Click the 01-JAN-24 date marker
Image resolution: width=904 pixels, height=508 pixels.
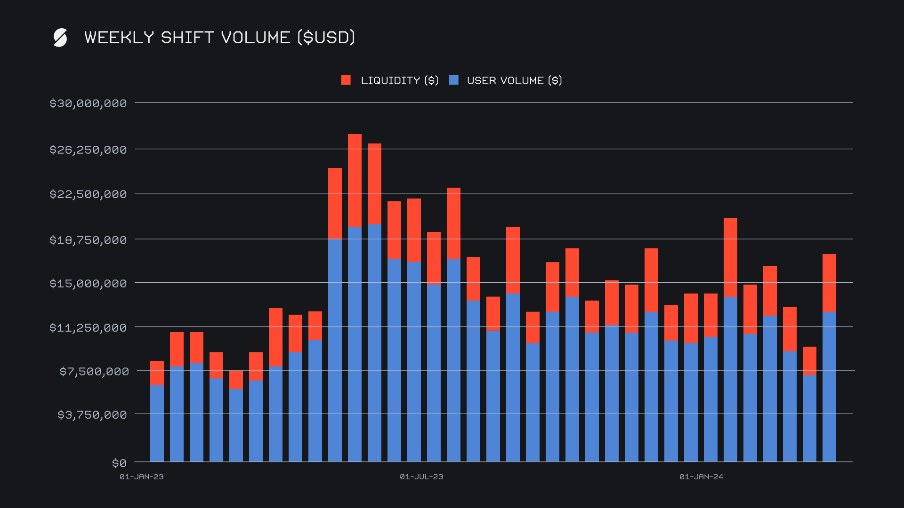pyautogui.click(x=701, y=476)
